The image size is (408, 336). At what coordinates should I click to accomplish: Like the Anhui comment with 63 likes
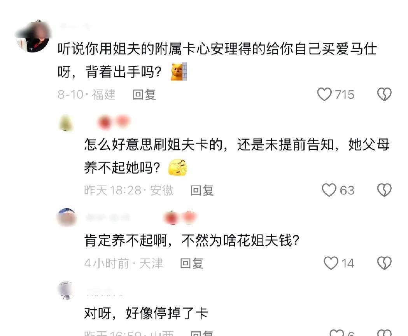[x=329, y=190]
